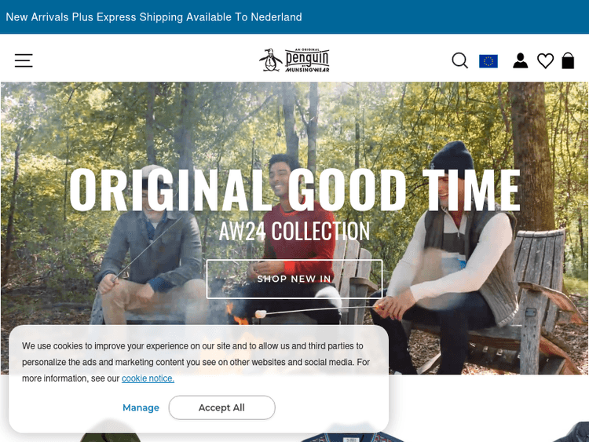Screen dimensions: 589x442
Task: Open the hamburger navigation menu
Action: click(24, 60)
